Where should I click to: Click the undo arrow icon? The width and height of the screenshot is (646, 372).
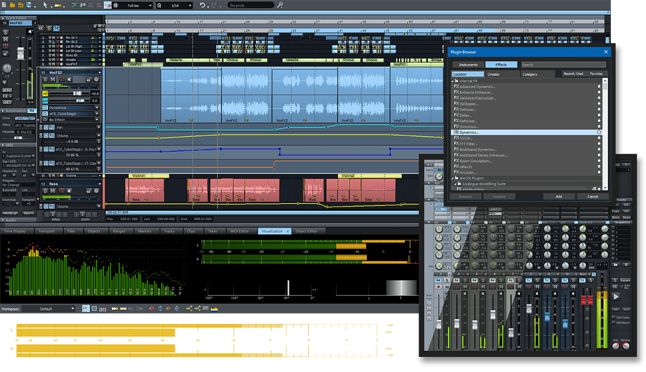pyautogui.click(x=202, y=5)
